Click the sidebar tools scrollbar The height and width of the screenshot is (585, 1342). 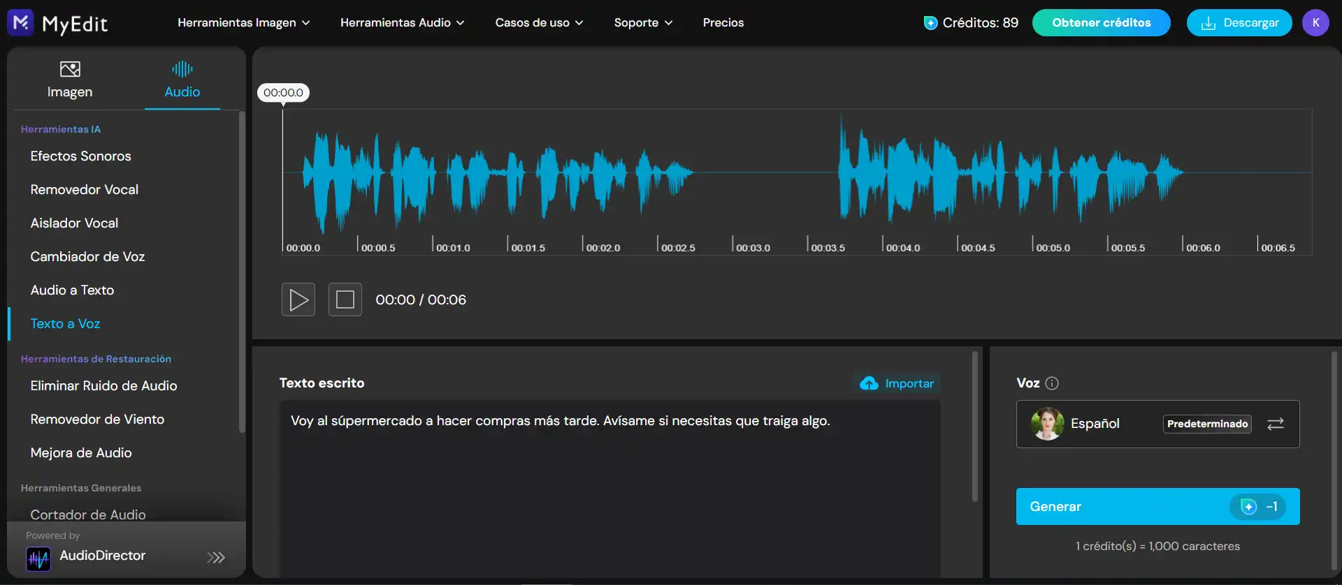242,272
